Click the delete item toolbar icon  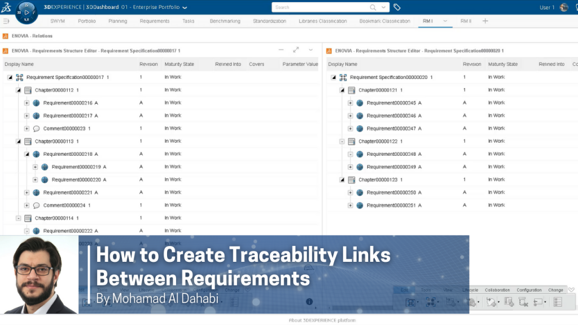523,302
